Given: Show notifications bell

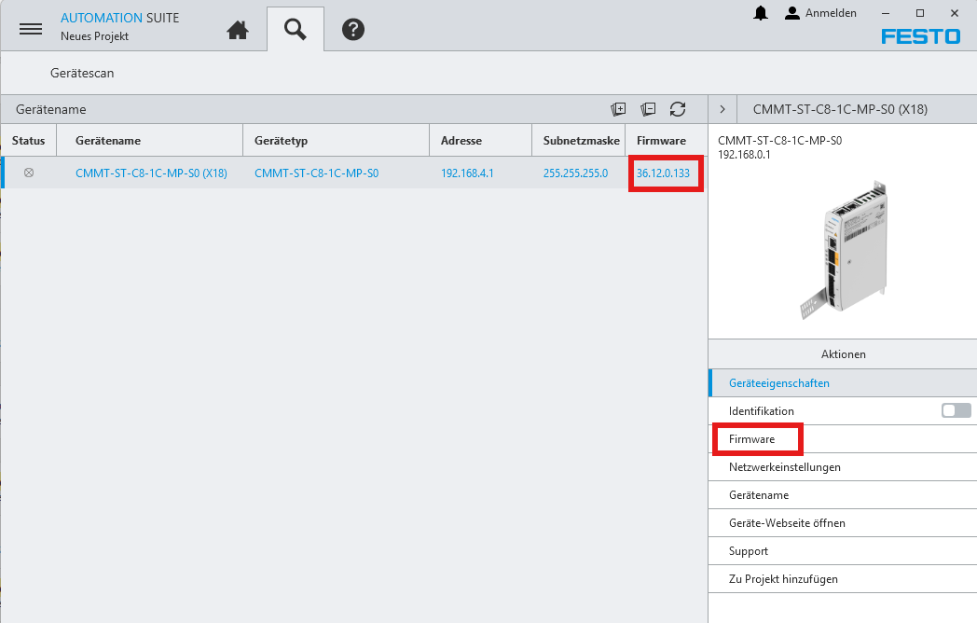Looking at the screenshot, I should click(760, 13).
